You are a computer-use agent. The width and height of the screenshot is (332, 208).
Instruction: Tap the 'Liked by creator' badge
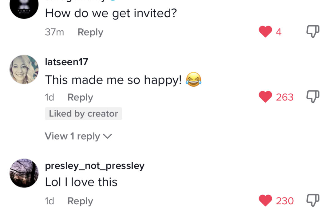[83, 113]
